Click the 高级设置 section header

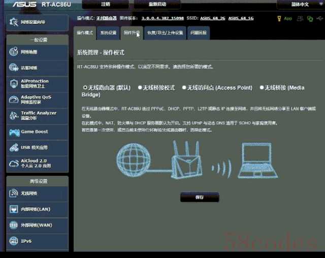pyautogui.click(x=38, y=181)
